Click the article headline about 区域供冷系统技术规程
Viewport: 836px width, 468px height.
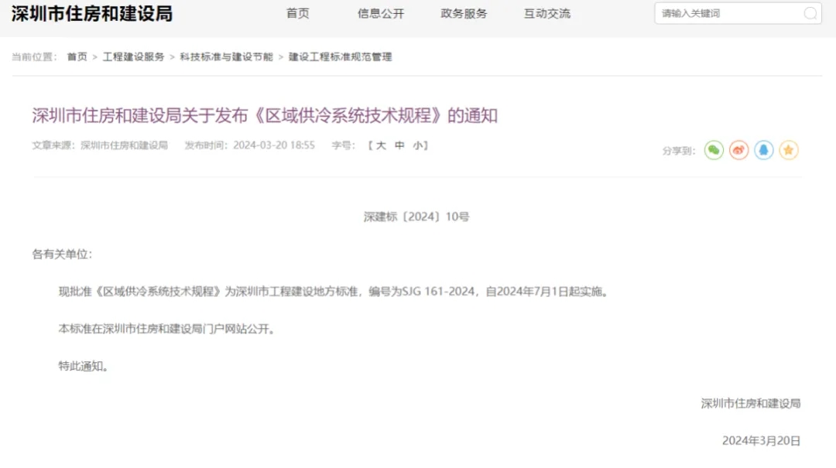tap(265, 116)
